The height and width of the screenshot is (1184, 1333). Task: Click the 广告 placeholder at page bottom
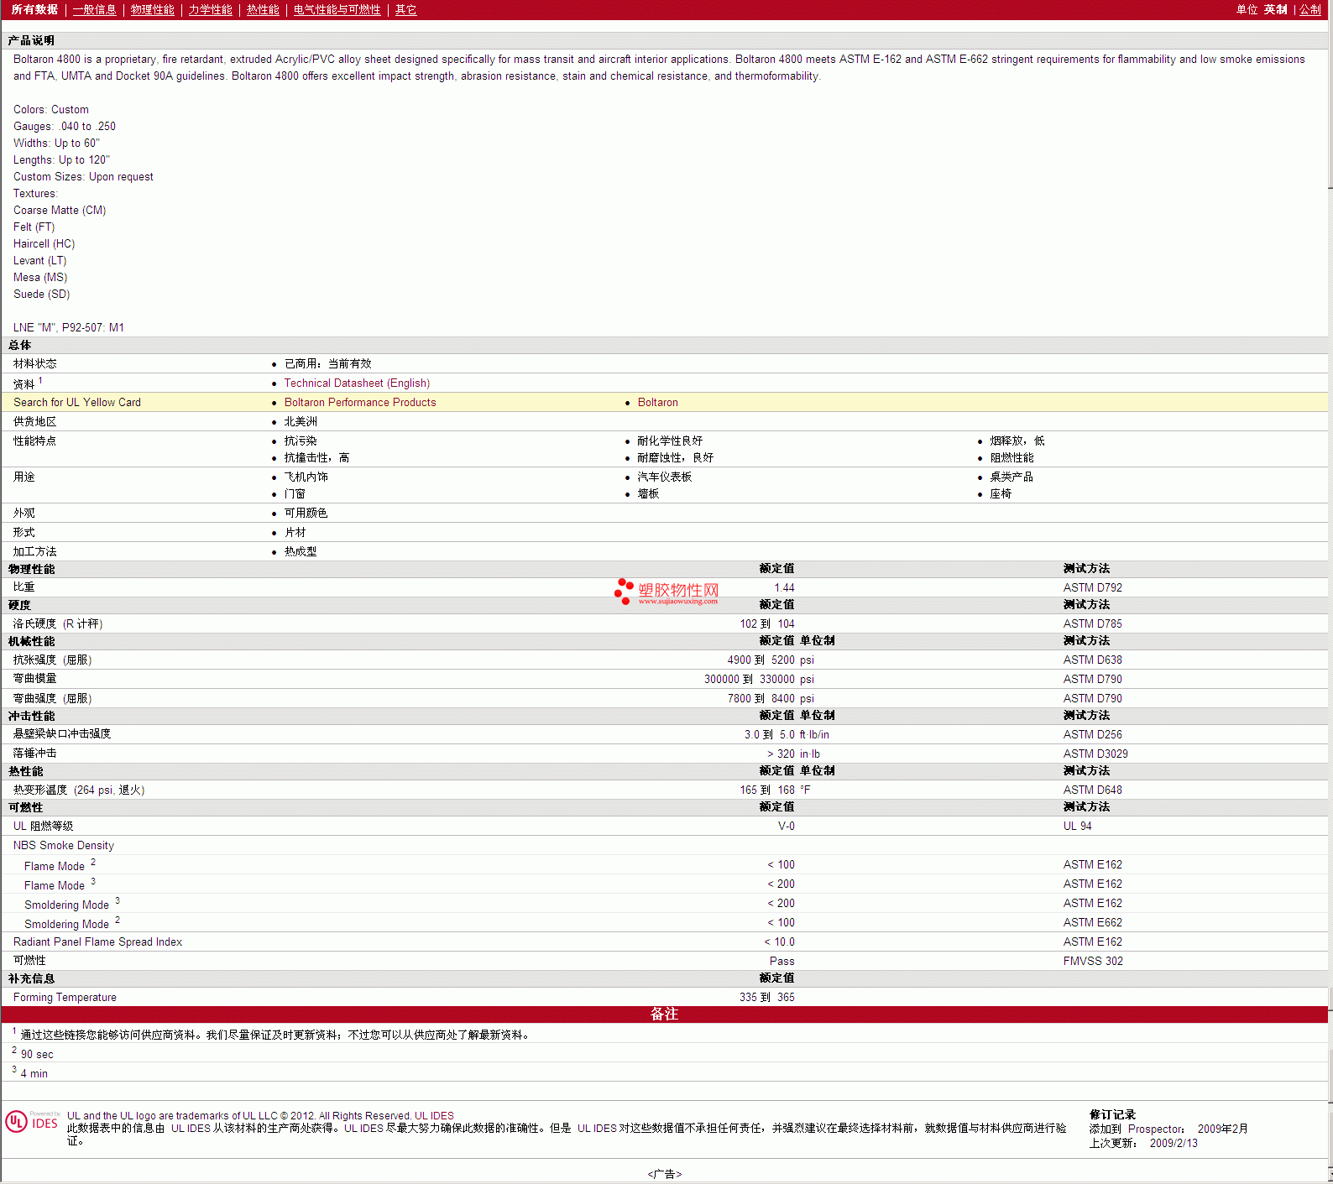(664, 1174)
